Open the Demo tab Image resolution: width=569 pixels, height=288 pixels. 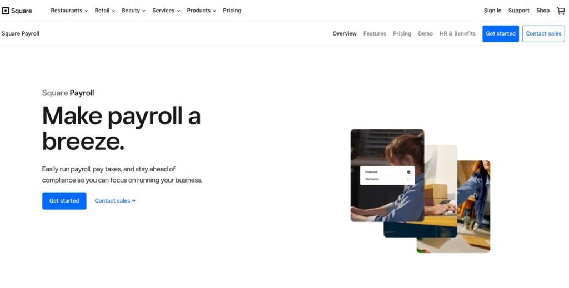click(425, 33)
